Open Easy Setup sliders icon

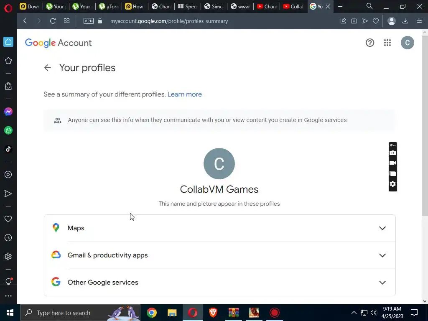419,21
